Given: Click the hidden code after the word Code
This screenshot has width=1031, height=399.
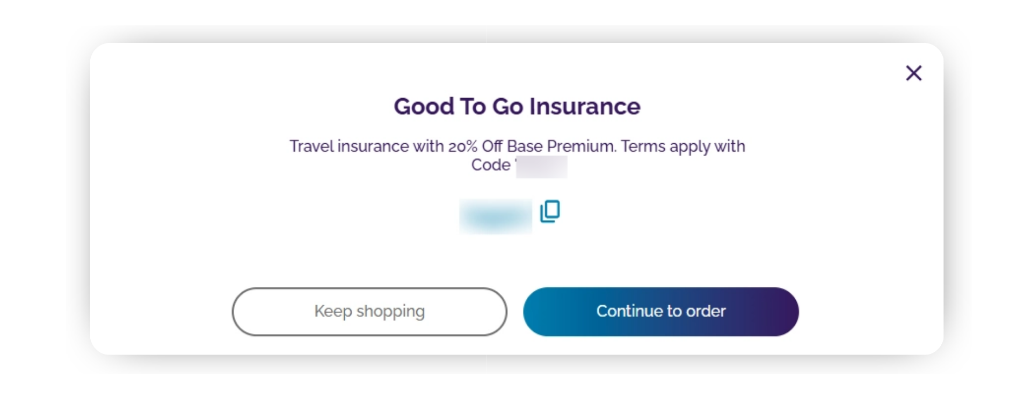Looking at the screenshot, I should click(541, 166).
